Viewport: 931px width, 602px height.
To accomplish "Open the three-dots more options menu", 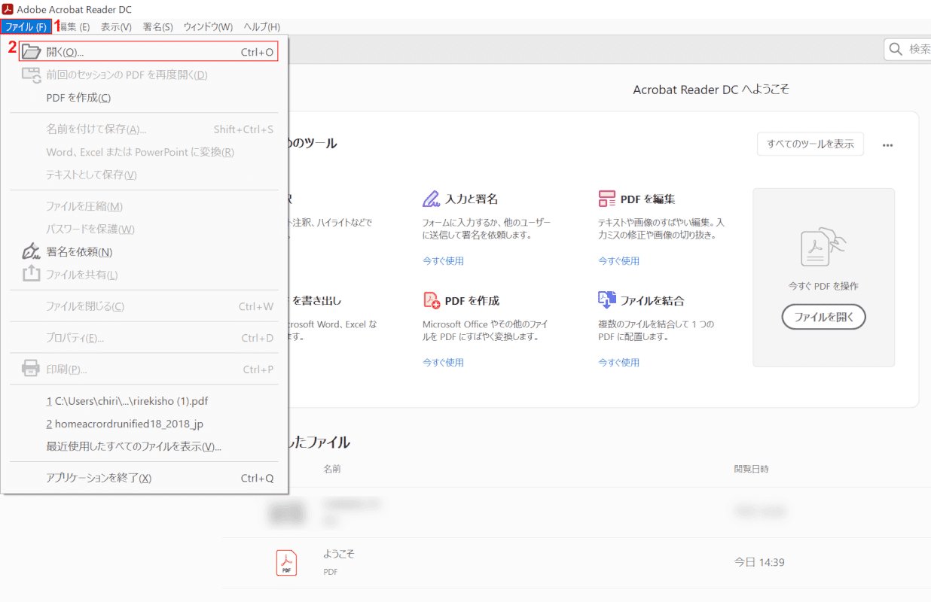I will point(888,145).
